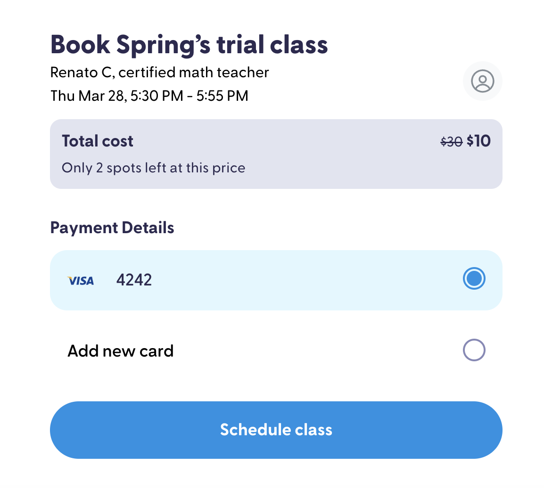Select the Visa 4242 radio button
Viewport: 544px width, 488px height.
click(474, 278)
